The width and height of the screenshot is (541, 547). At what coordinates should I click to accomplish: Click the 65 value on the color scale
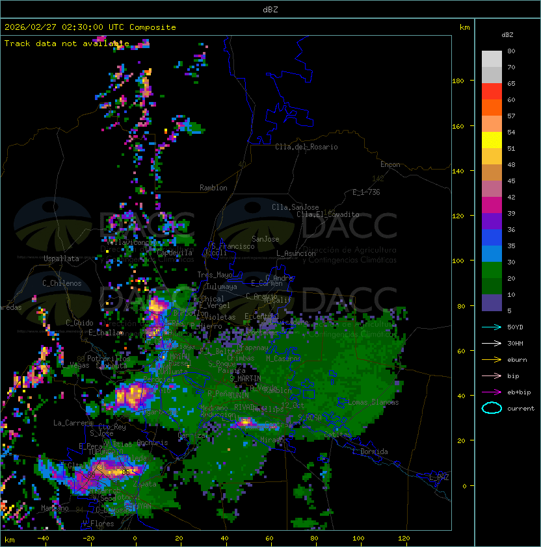511,83
